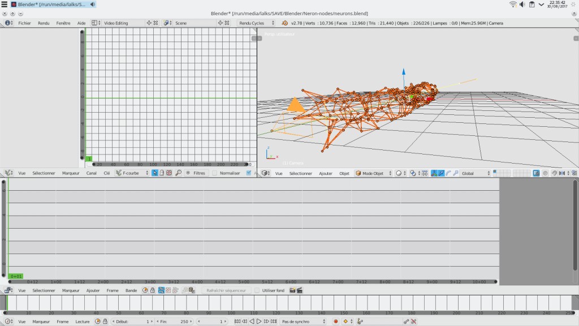Click the viewport shading sphere icon
The height and width of the screenshot is (326, 579).
click(x=399, y=173)
